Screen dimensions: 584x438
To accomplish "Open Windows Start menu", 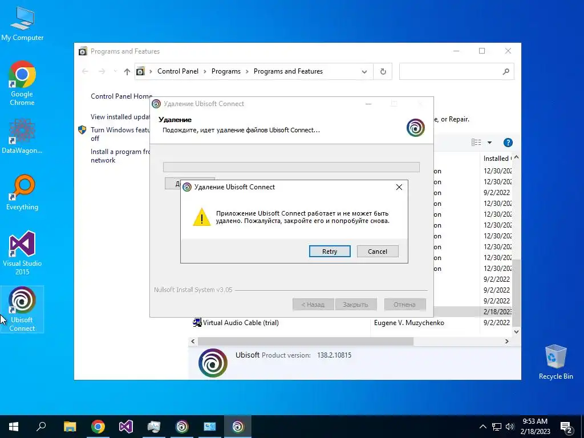I will point(14,427).
